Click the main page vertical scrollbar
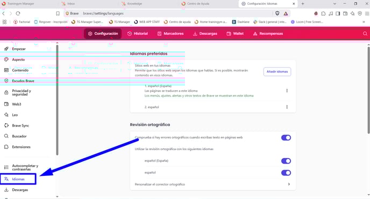This screenshot has width=370, height=199. tap(368, 91)
